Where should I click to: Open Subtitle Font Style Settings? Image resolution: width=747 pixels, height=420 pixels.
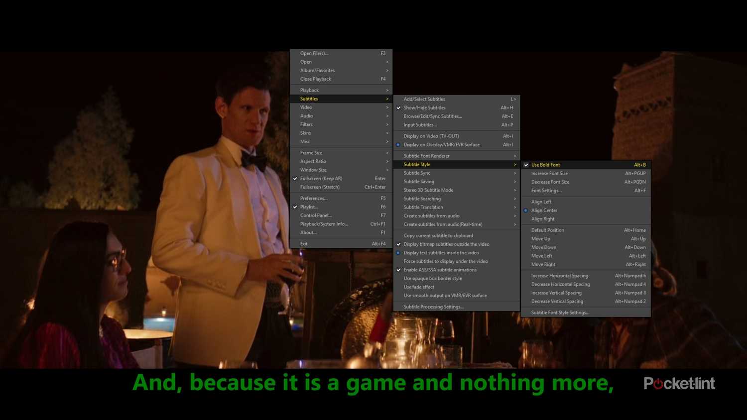pos(560,313)
